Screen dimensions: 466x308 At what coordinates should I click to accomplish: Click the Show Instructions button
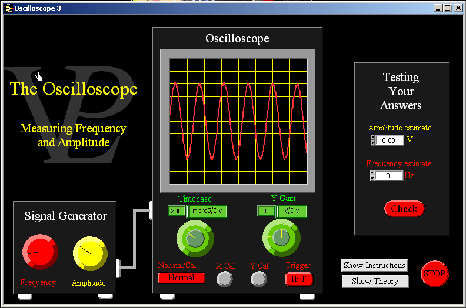pos(374,266)
